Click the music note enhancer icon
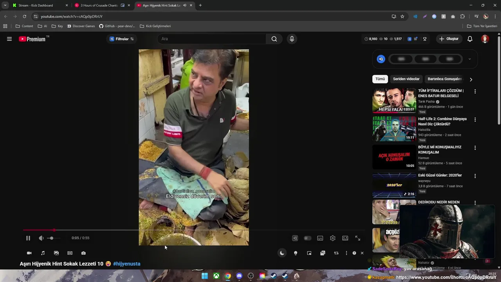The width and height of the screenshot is (501, 282). pos(43,253)
